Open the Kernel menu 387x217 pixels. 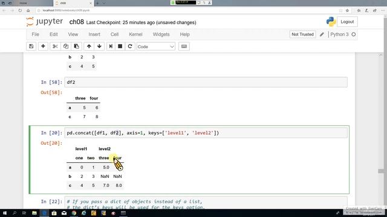point(135,34)
